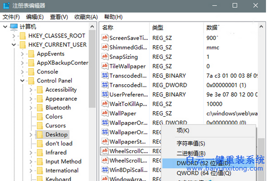
Task: Choose 项(K) in context menu
Action: [208, 131]
